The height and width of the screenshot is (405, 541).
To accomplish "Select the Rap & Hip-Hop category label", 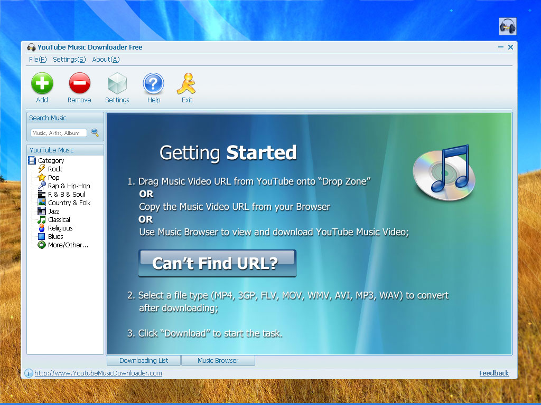I will pyautogui.click(x=69, y=186).
